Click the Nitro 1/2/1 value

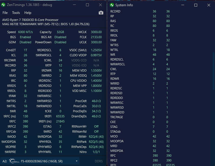96,152
